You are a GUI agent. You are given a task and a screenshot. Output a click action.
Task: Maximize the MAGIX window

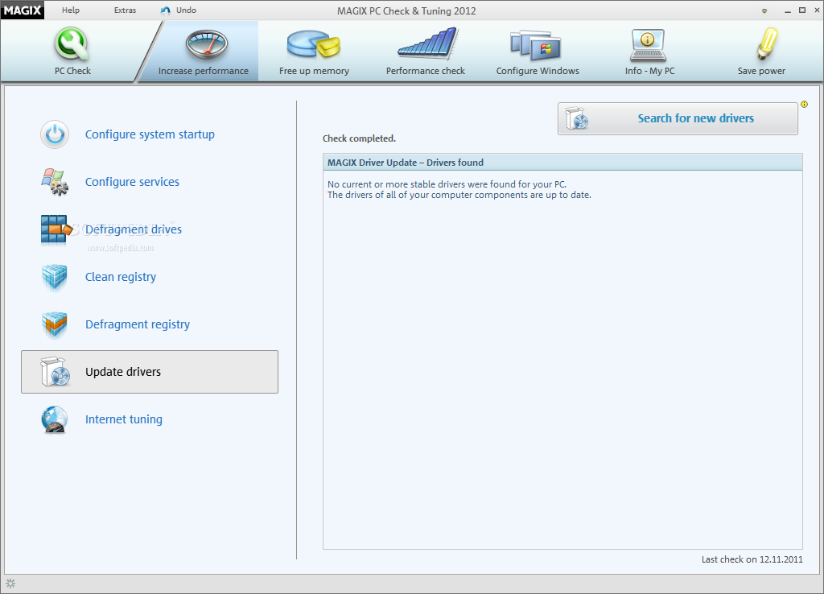802,10
